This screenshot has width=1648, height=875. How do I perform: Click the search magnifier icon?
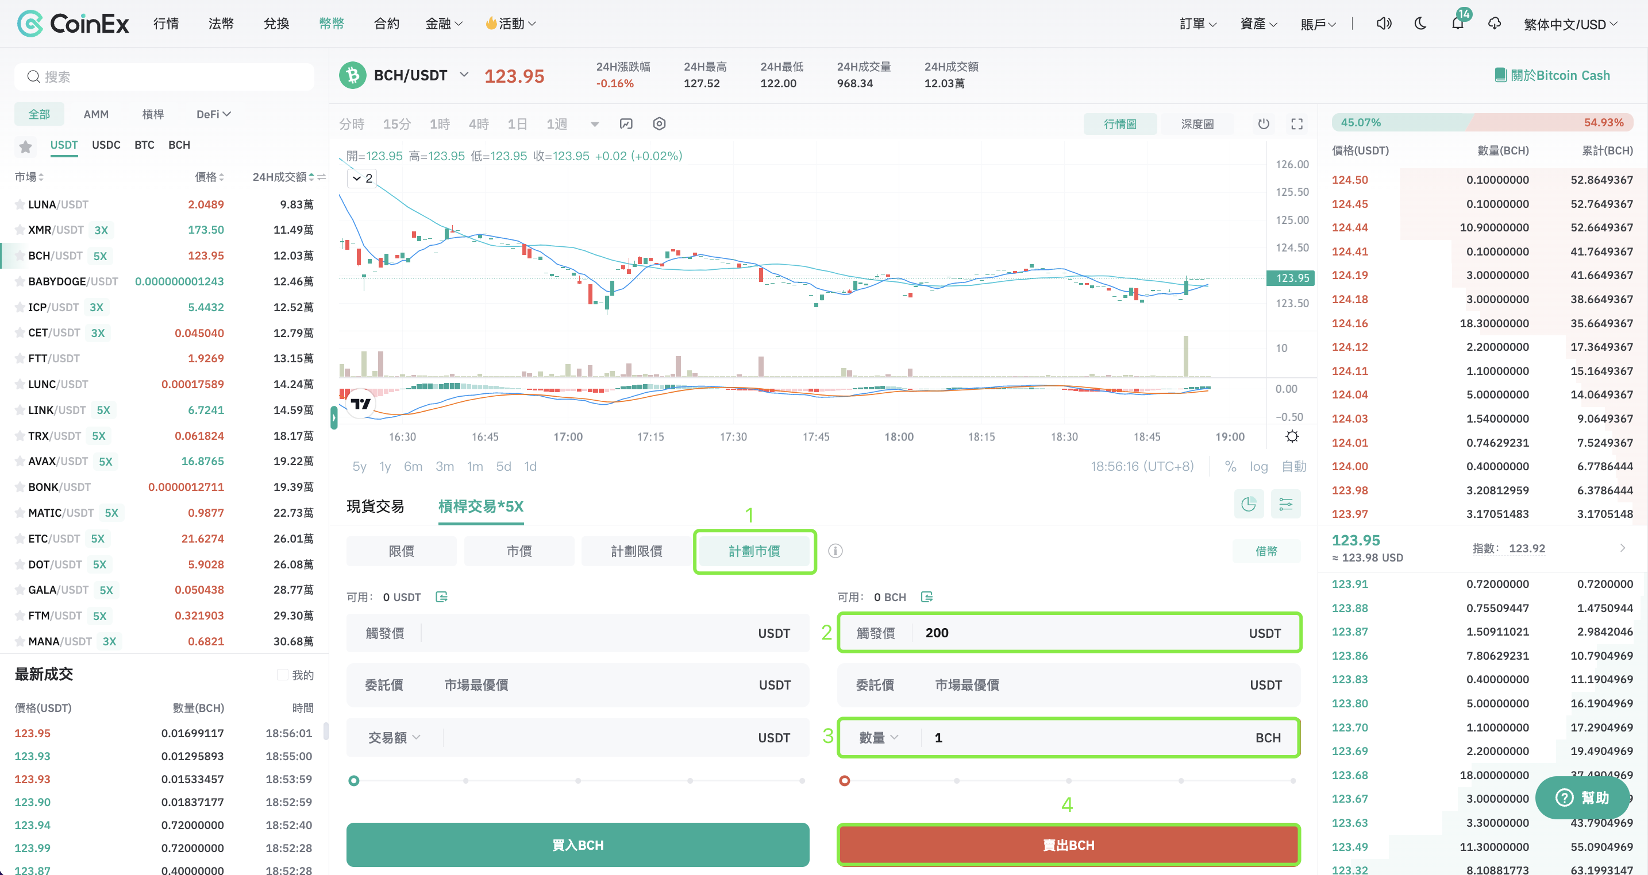(33, 77)
